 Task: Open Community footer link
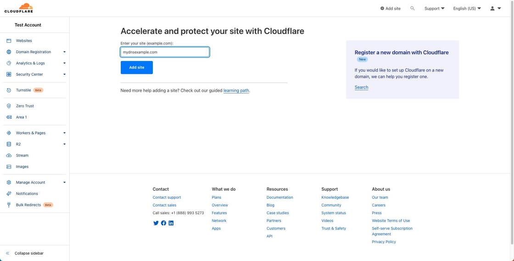pos(331,205)
